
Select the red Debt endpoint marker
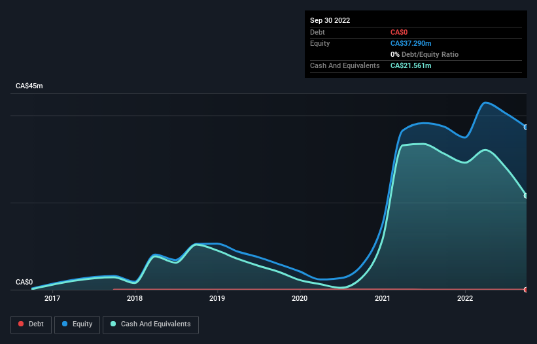[526, 290]
